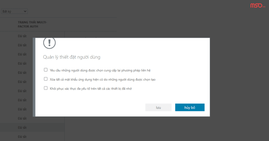
Task: Select the dialog title 'Quản lý thiết đặt người dùng'
Action: [x=71, y=57]
